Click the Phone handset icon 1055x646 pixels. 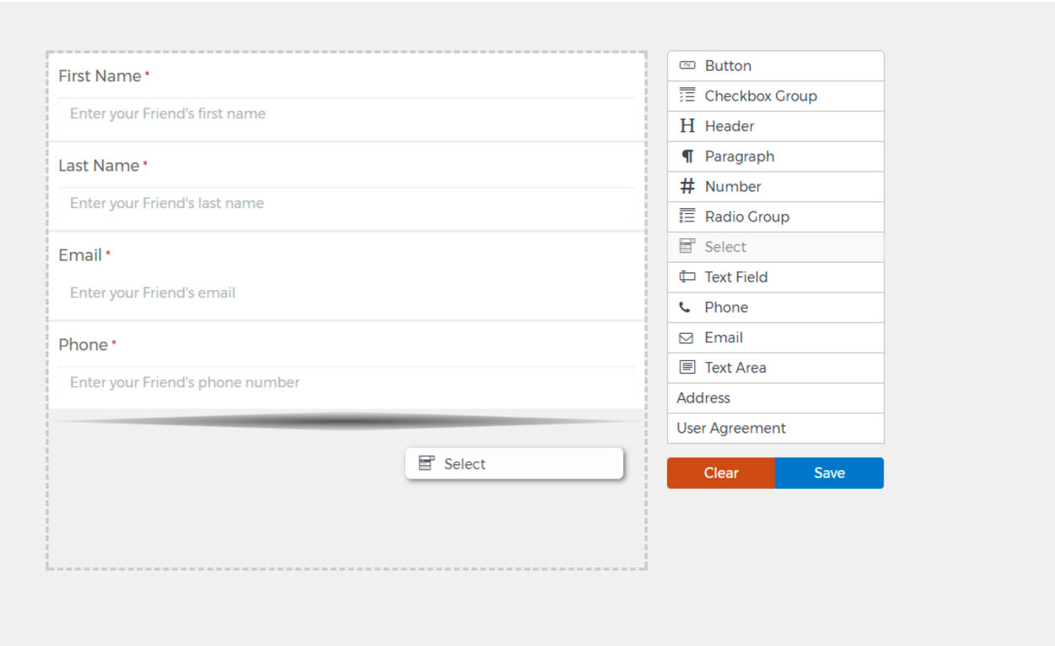(685, 307)
